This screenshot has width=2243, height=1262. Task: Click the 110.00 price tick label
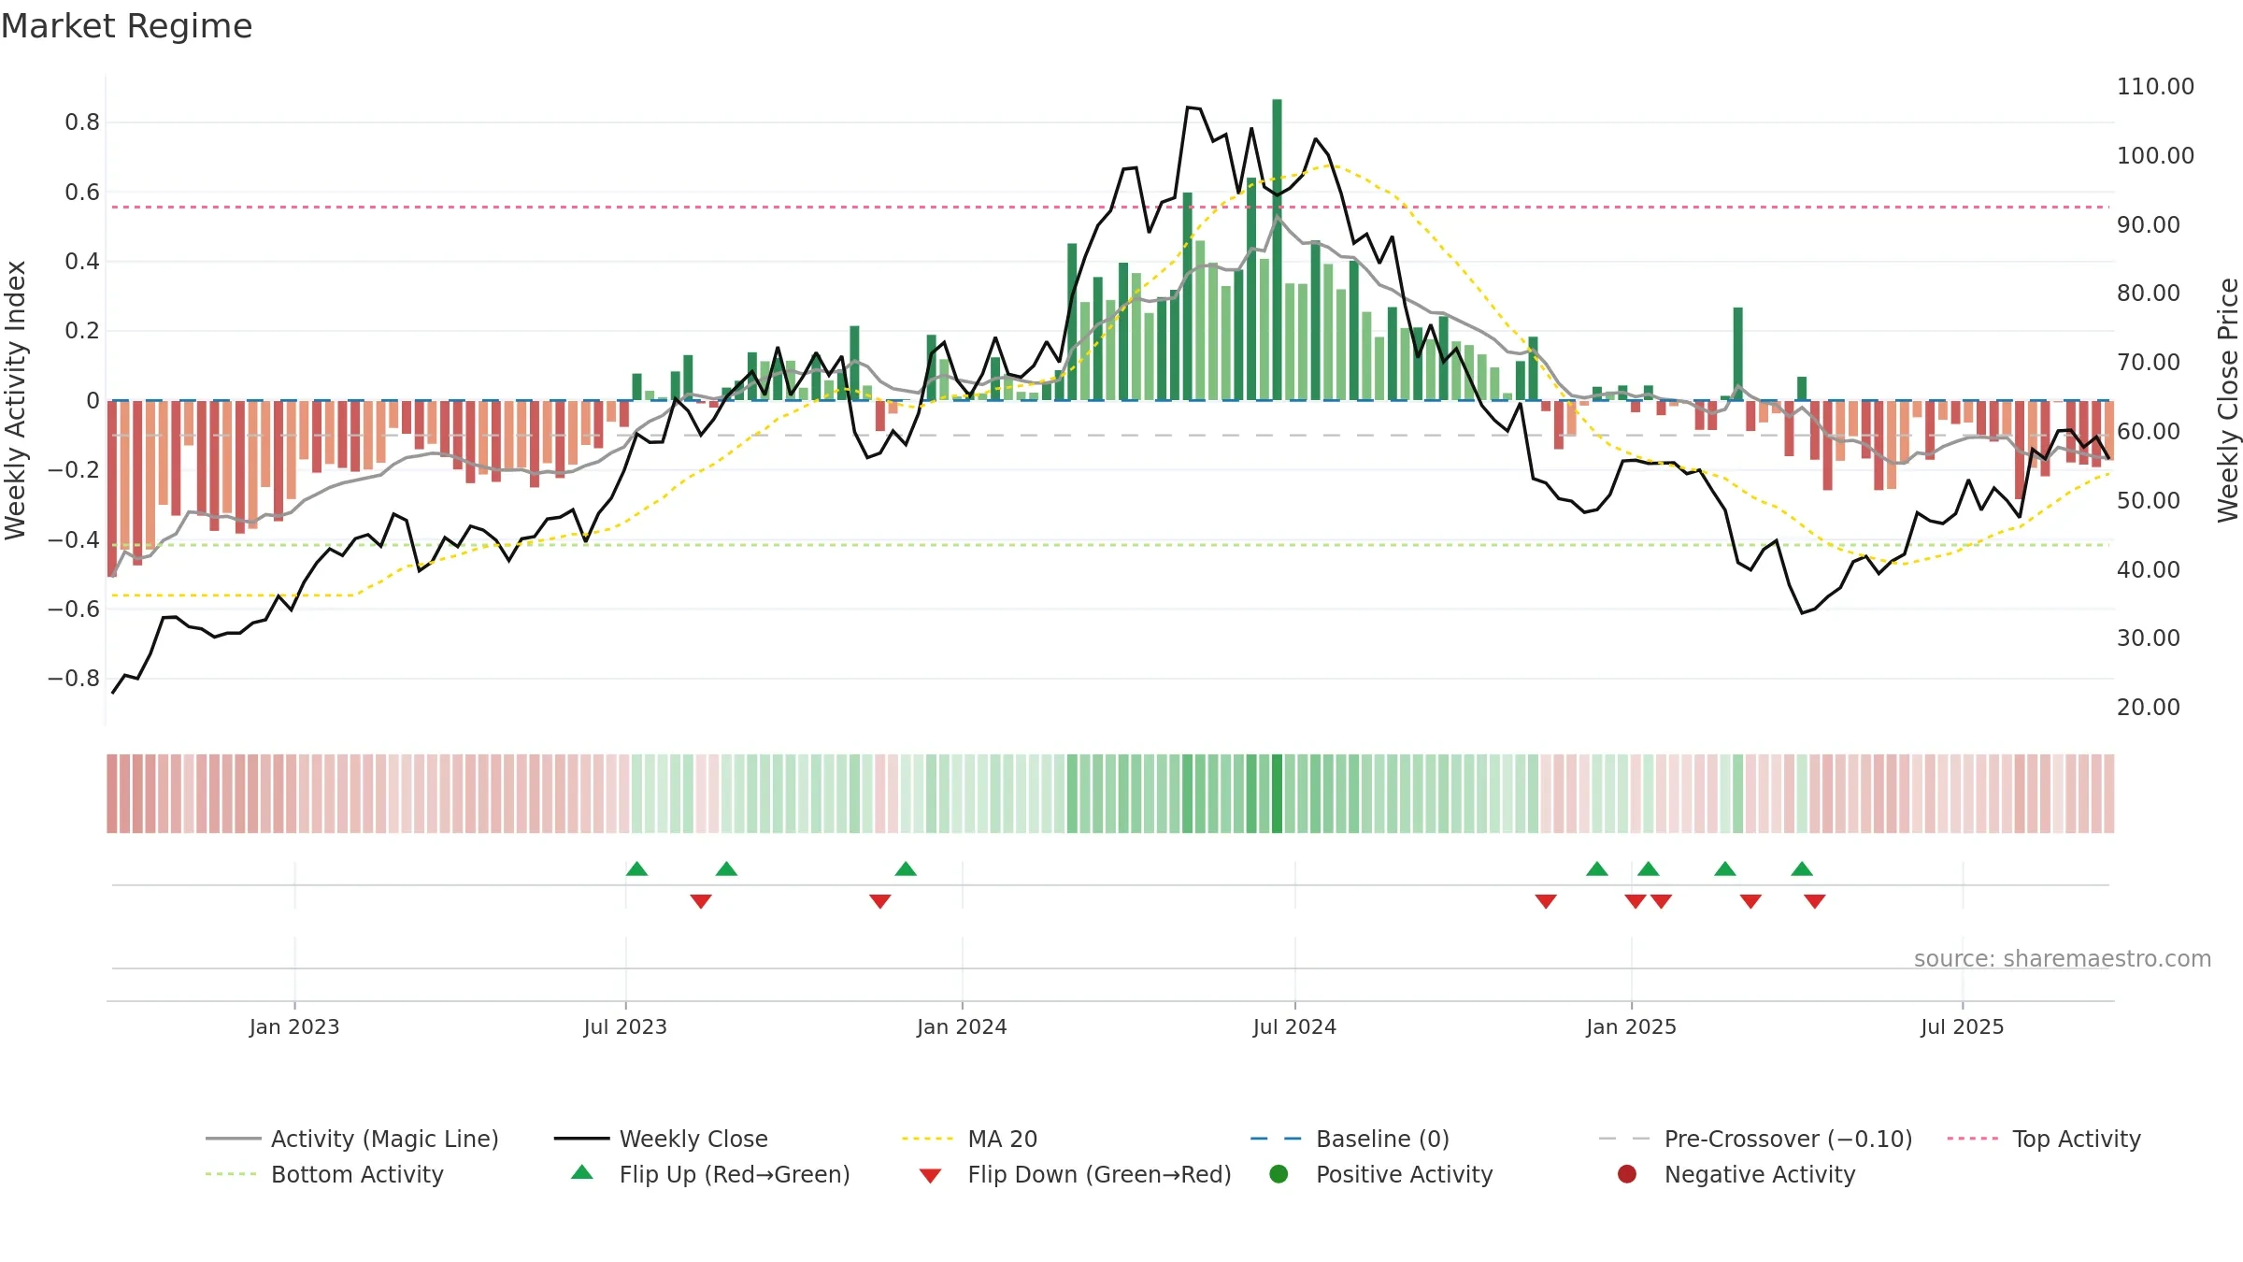2155,87
